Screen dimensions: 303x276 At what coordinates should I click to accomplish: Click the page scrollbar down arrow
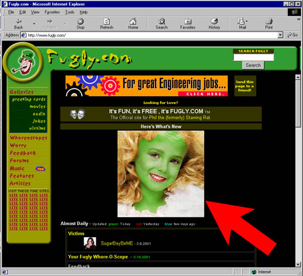pos(298,264)
